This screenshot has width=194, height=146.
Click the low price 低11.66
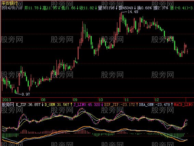pos(68,8)
